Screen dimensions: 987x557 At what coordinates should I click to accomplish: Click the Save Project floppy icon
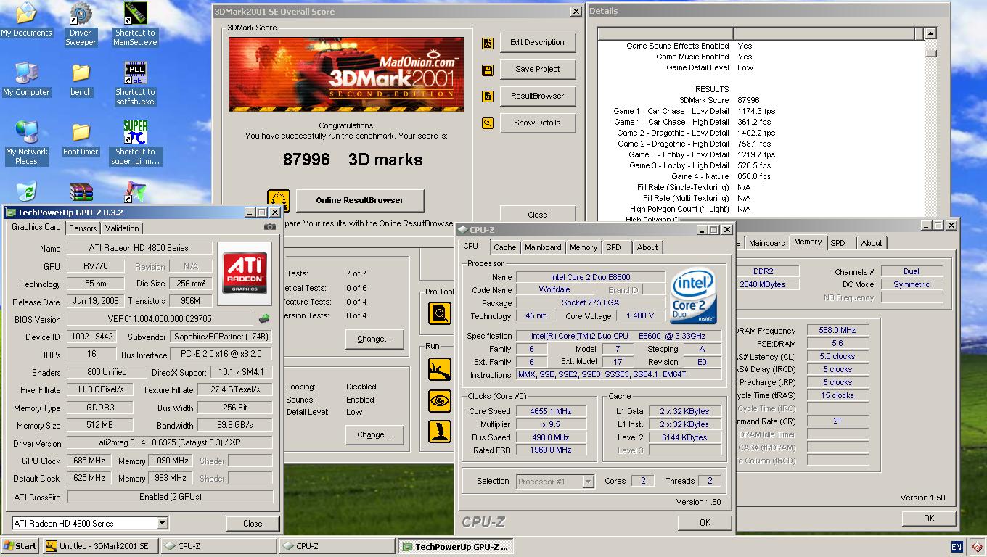coord(488,70)
